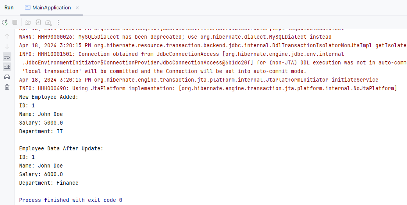Rerun MainApplication with the rerun icon
Screen dimensions: 407x205
pos(5,22)
